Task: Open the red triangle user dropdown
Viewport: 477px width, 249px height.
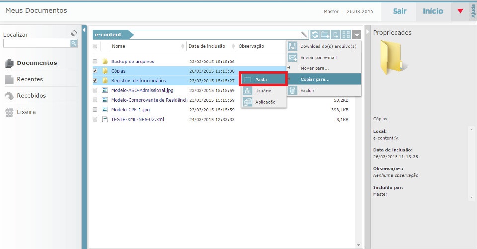Action: 460,11
